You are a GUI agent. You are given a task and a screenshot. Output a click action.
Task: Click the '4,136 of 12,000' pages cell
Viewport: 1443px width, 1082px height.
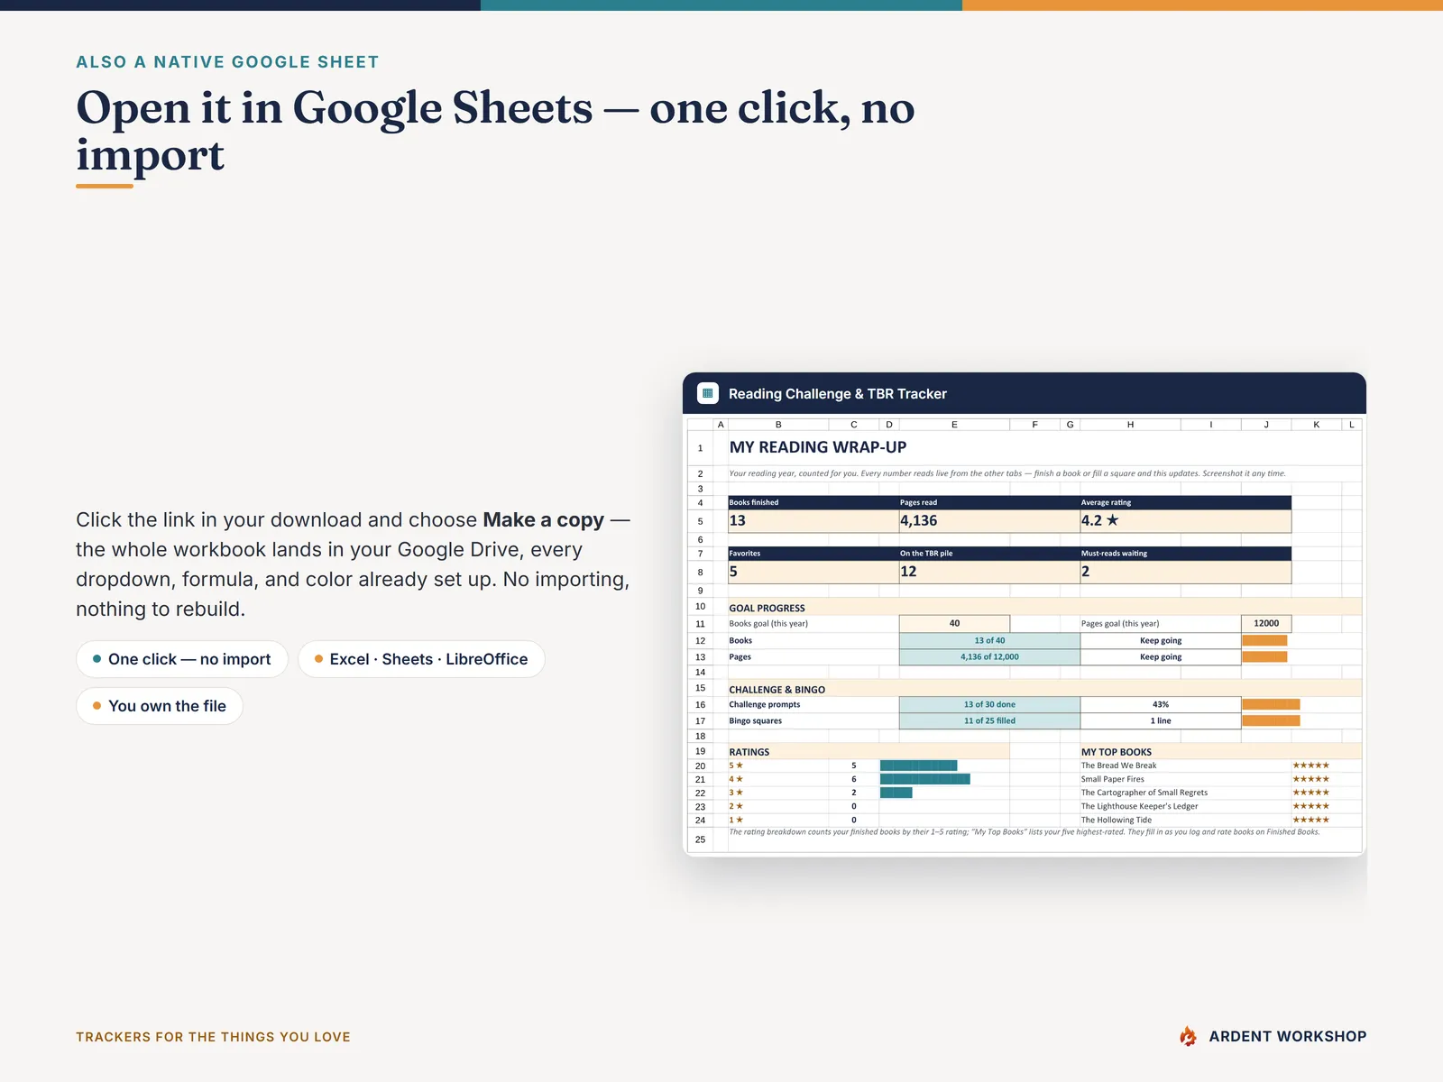[989, 657]
